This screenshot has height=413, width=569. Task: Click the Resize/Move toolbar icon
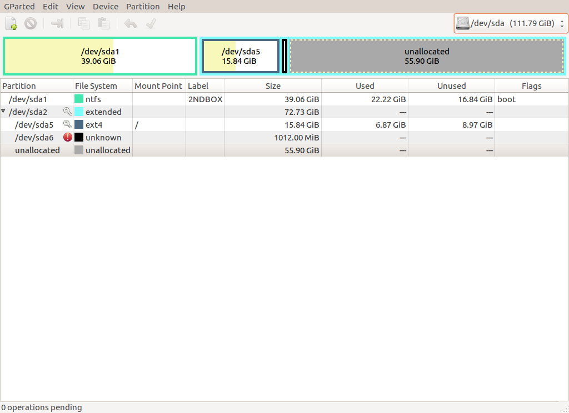[57, 23]
